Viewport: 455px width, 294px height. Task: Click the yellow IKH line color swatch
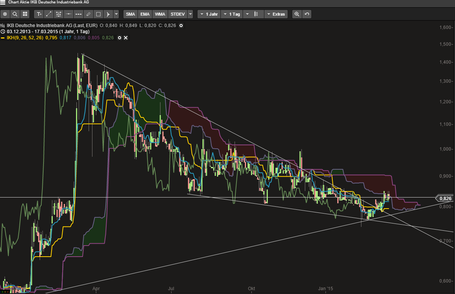(x=3, y=38)
